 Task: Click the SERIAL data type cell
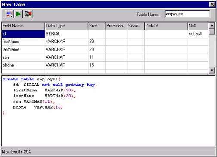66,34
